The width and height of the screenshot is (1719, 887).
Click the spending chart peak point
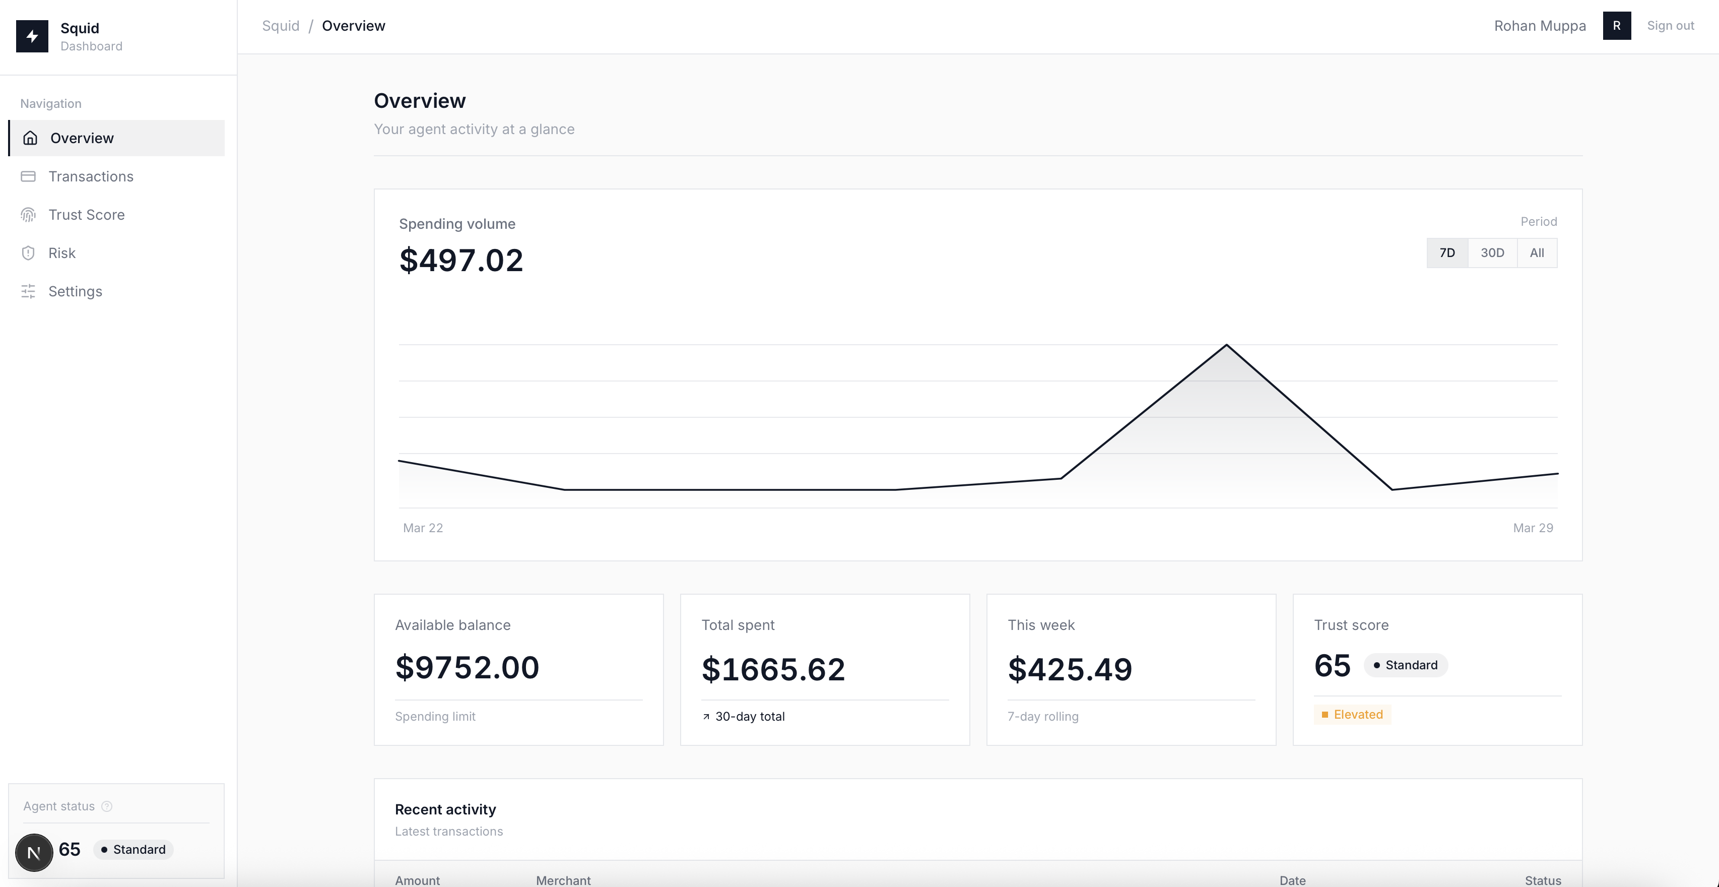coord(1226,345)
